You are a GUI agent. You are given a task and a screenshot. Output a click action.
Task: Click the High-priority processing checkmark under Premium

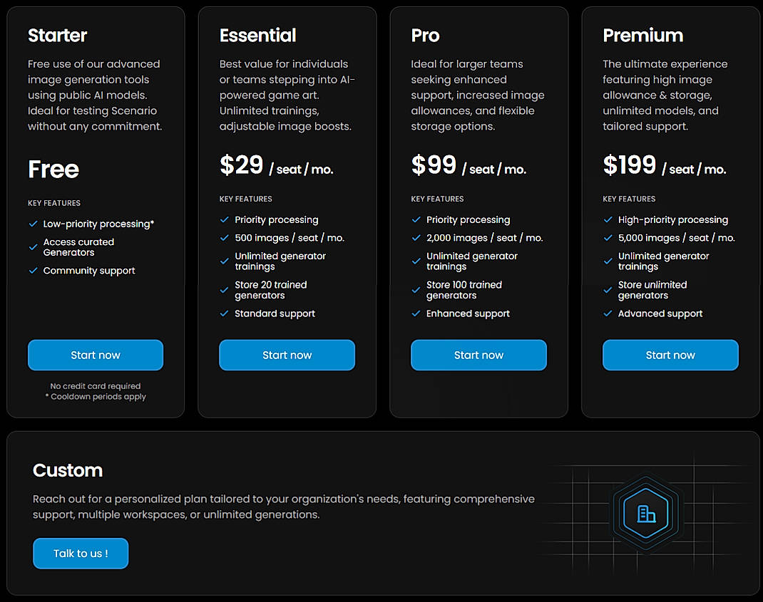[x=608, y=220]
